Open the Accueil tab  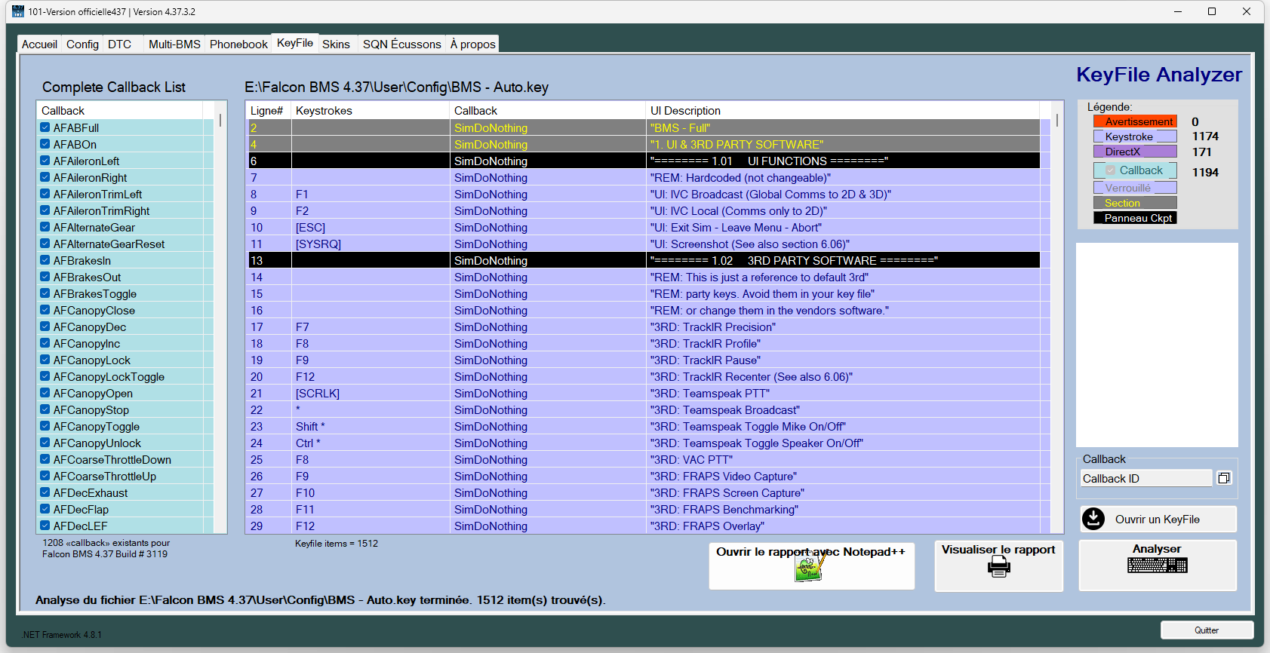coord(39,44)
